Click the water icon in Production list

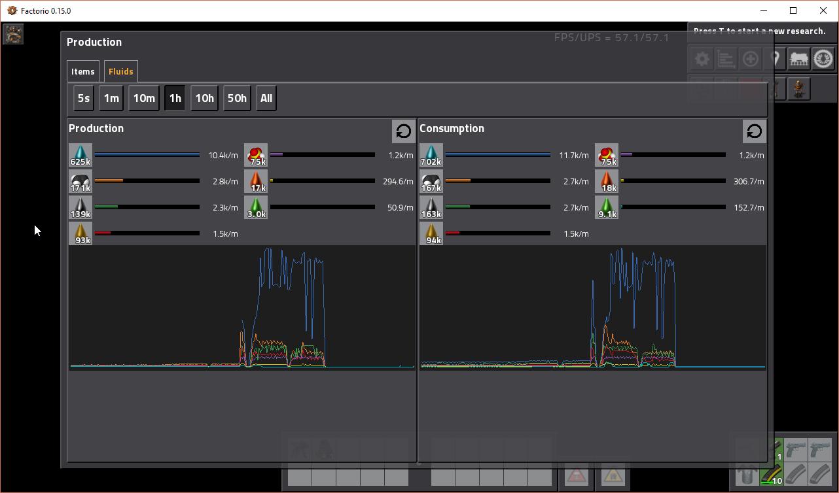coord(80,155)
